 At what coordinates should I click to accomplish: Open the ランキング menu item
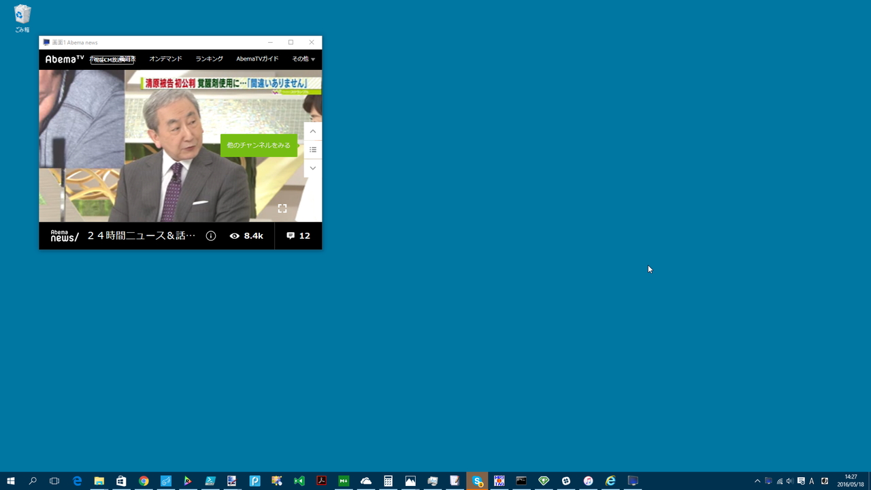[x=210, y=59]
